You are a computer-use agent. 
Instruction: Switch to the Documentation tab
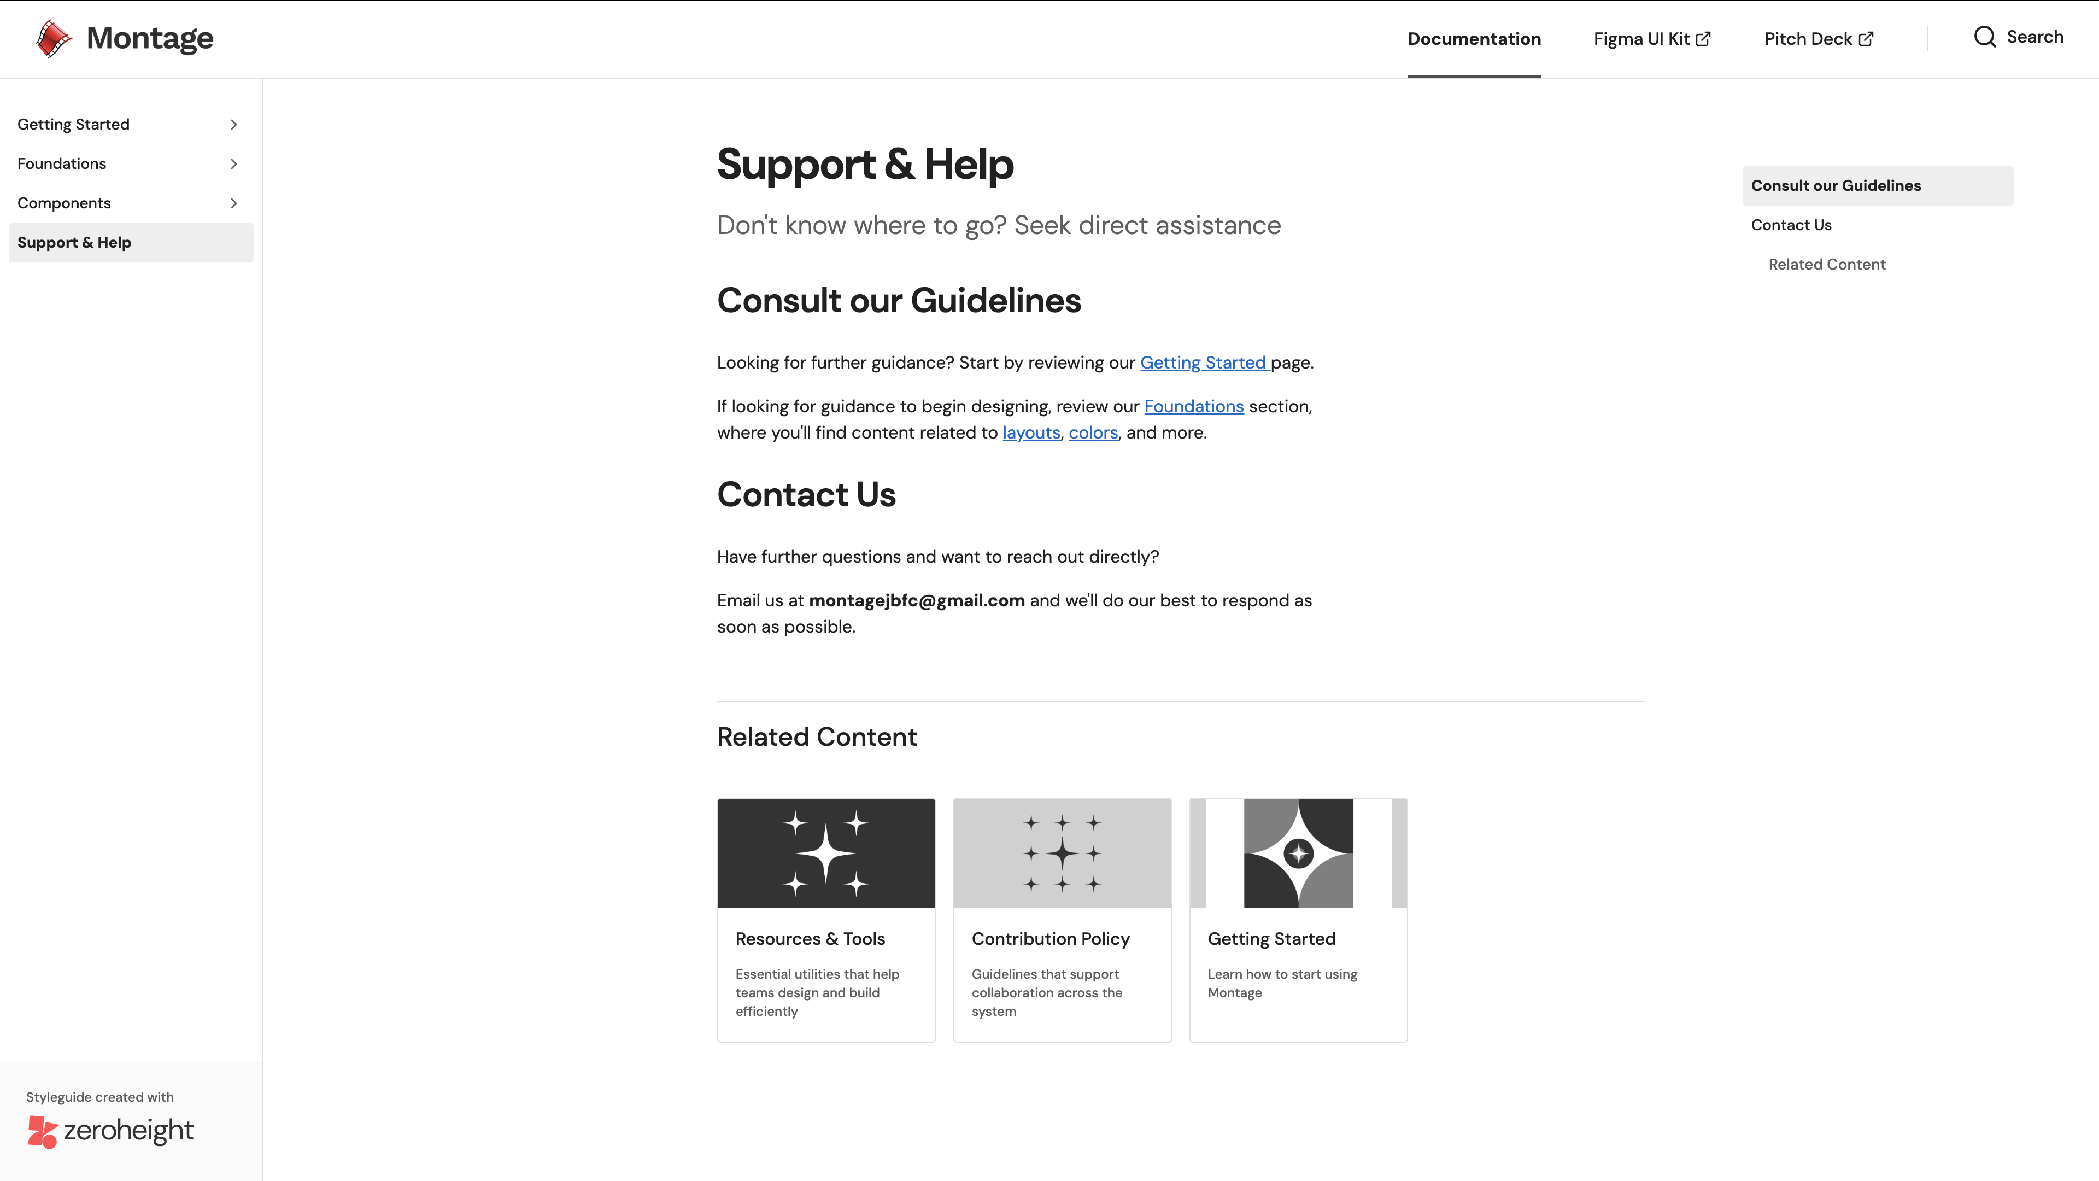pyautogui.click(x=1473, y=38)
